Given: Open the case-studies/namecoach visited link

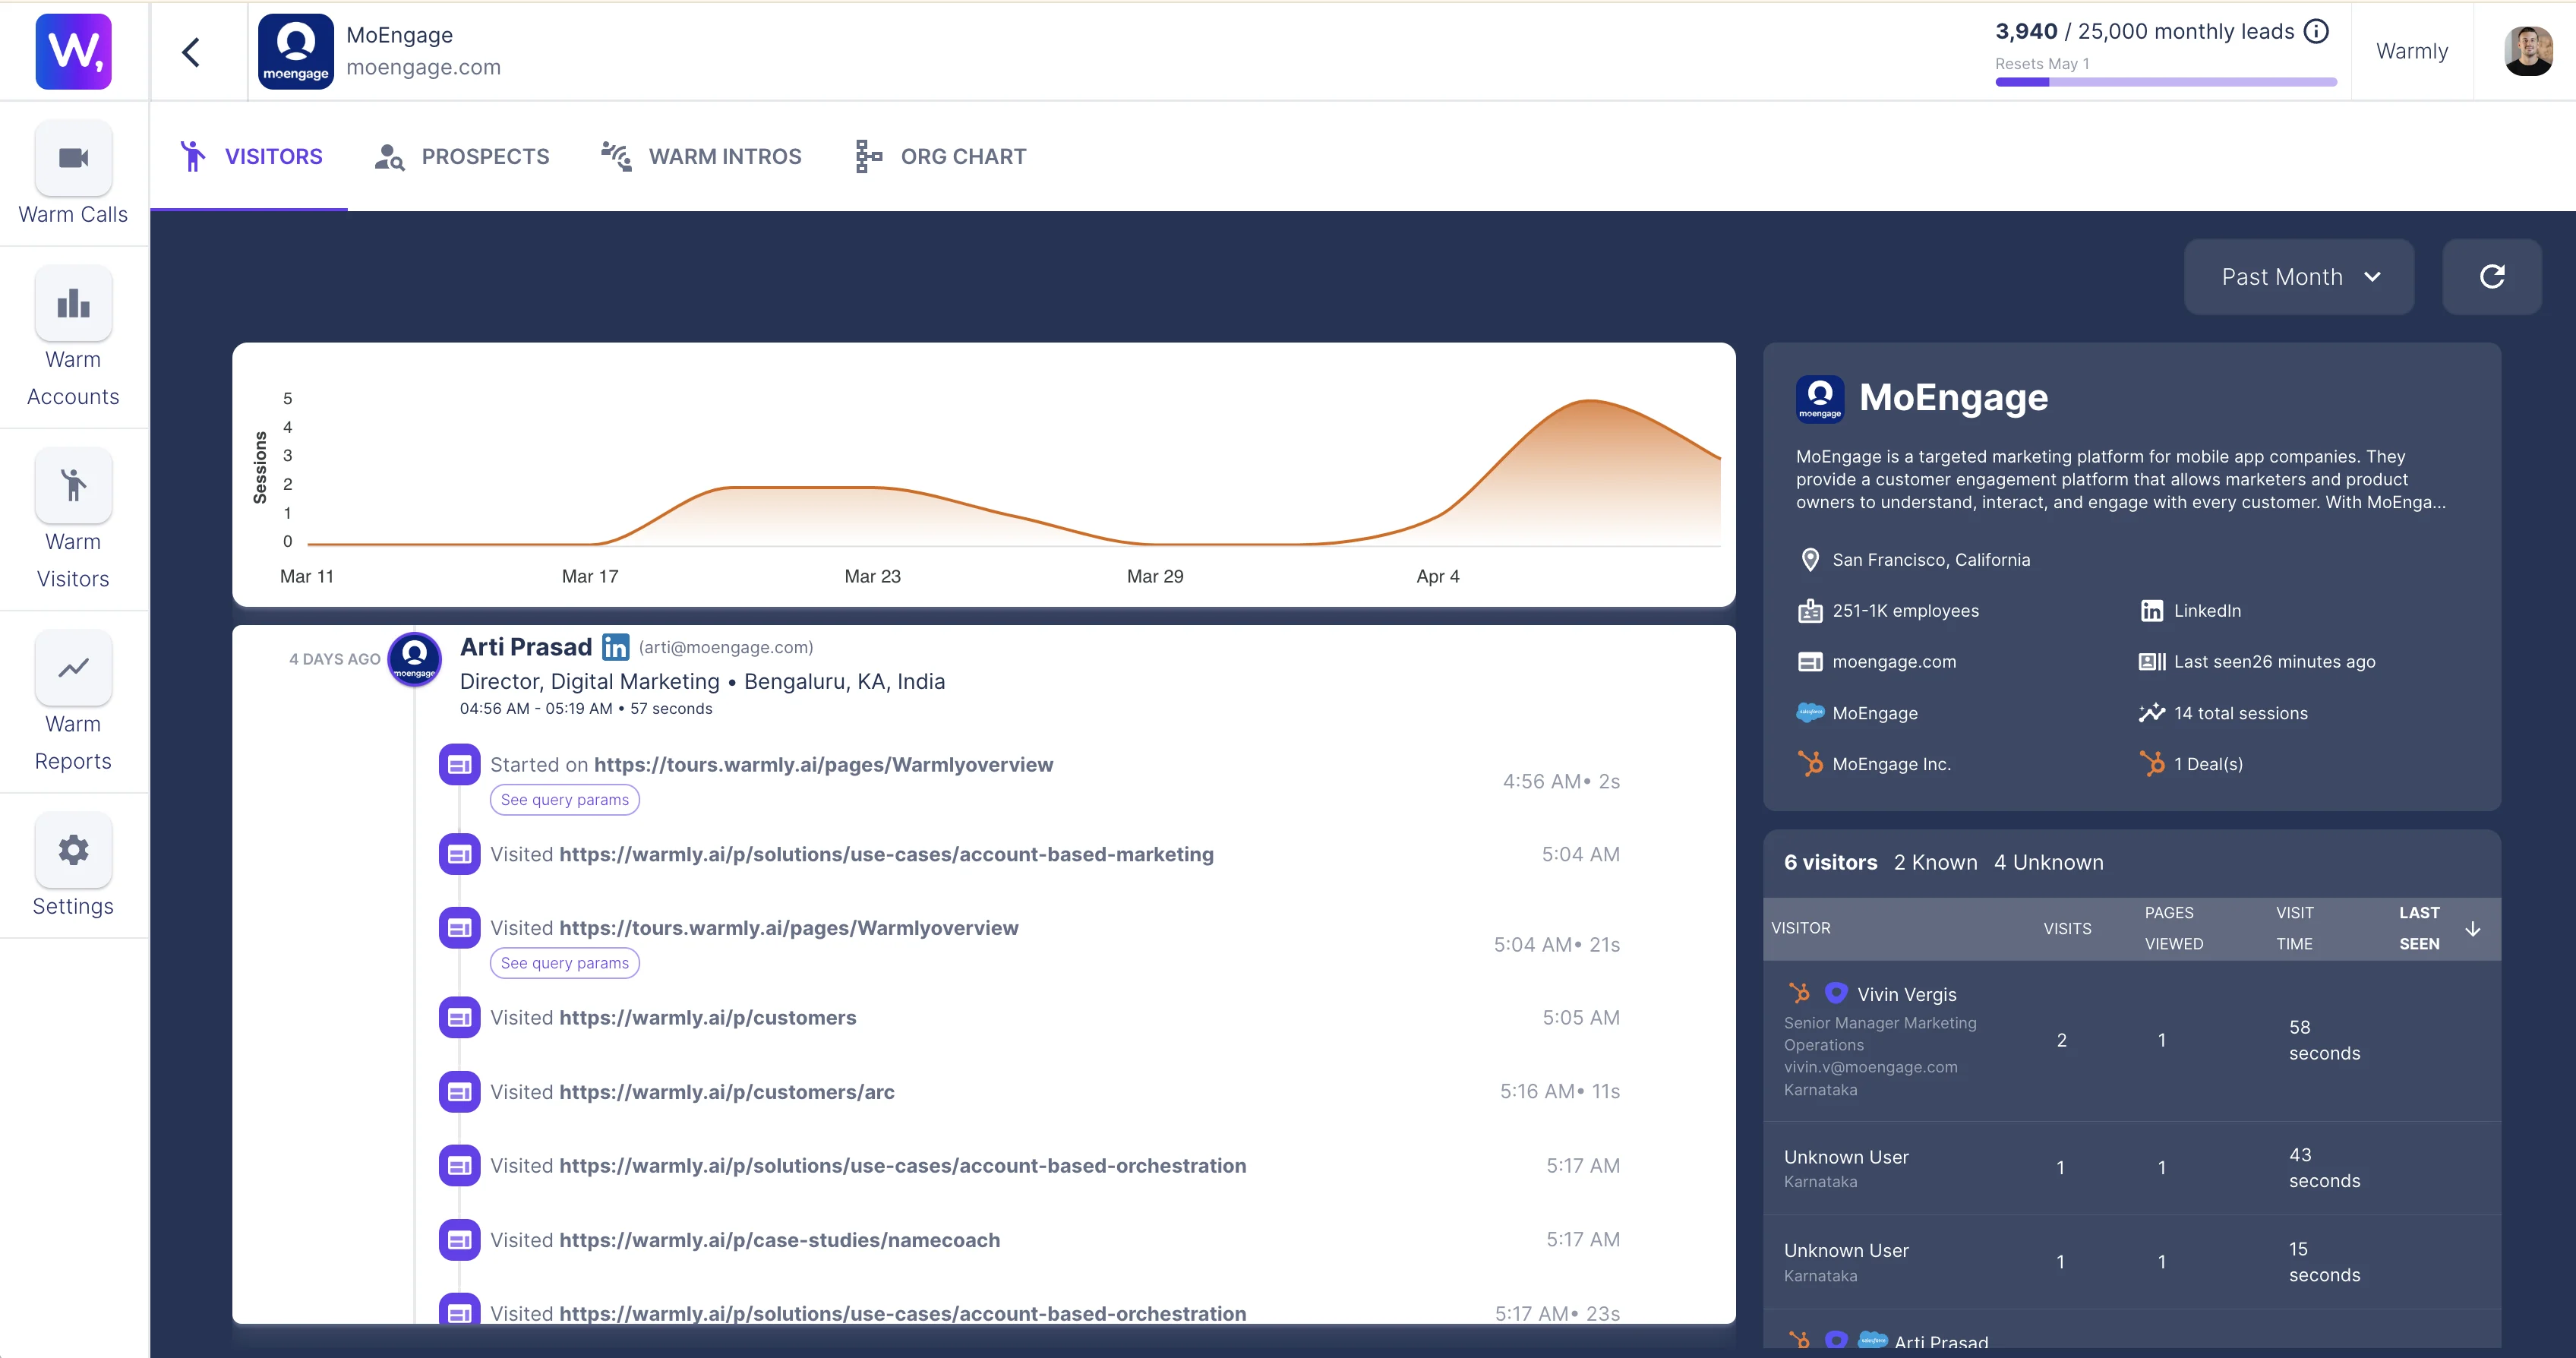Looking at the screenshot, I should (779, 1240).
